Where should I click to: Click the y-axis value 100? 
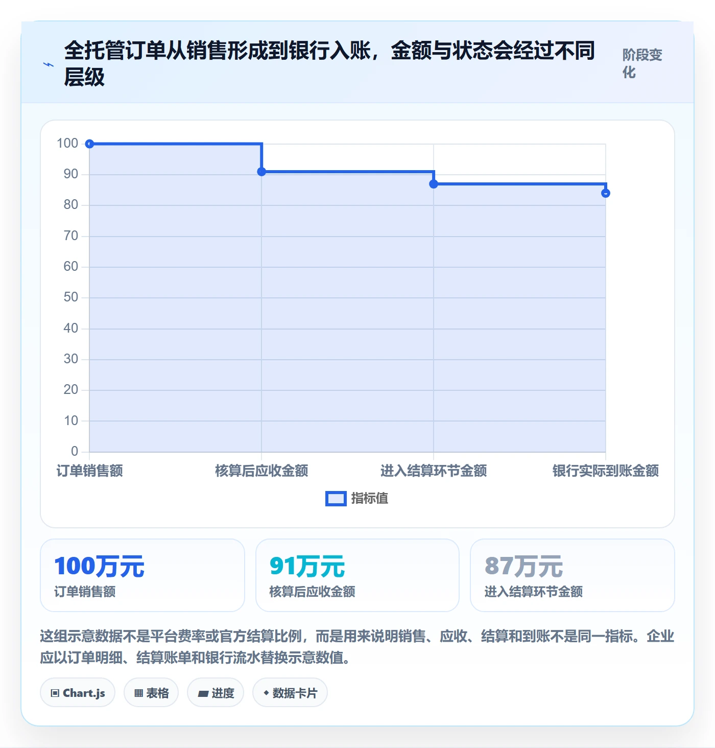(x=67, y=144)
